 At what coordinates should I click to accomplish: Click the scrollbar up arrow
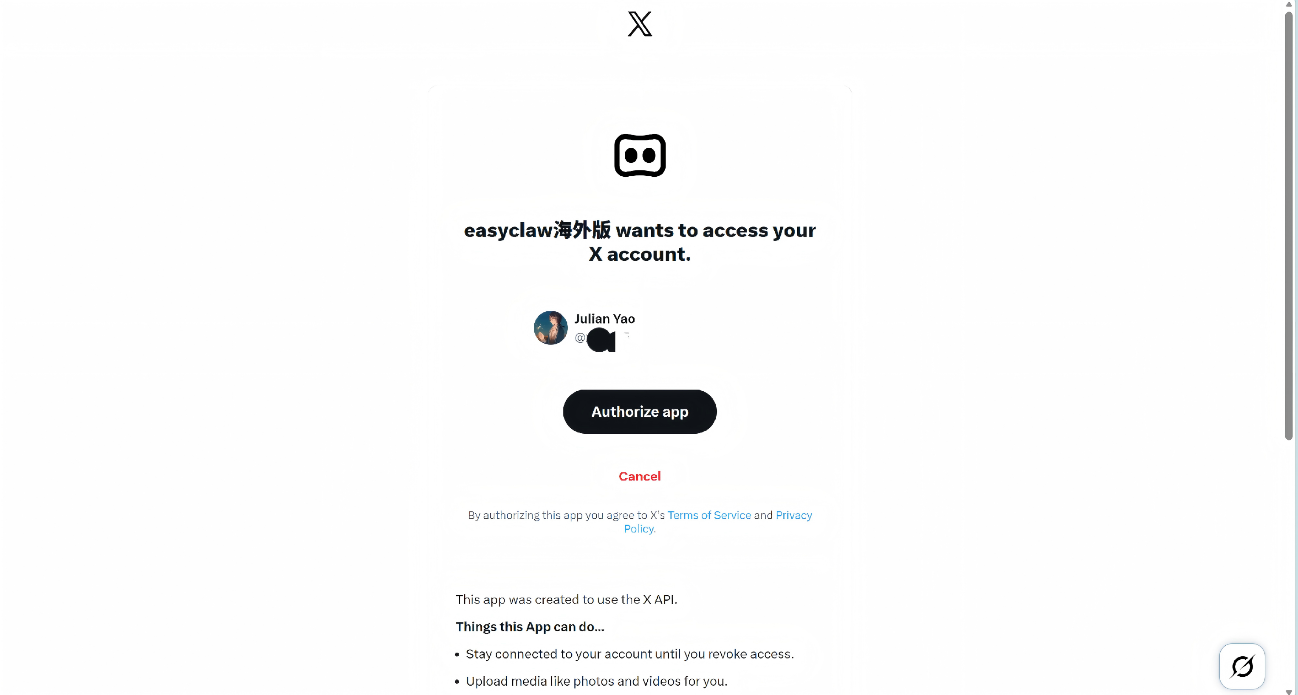[1289, 4]
